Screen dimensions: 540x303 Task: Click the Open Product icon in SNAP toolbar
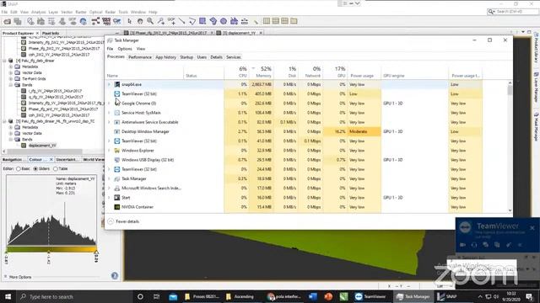point(8,21)
